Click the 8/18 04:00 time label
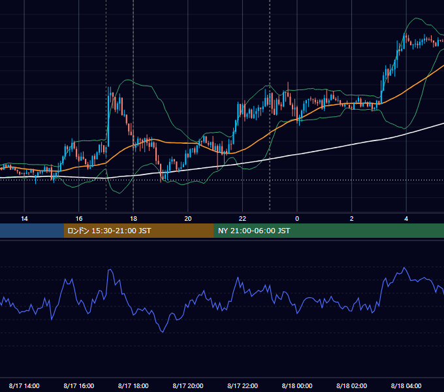Screen dimensions: 444x392 (x=406, y=385)
